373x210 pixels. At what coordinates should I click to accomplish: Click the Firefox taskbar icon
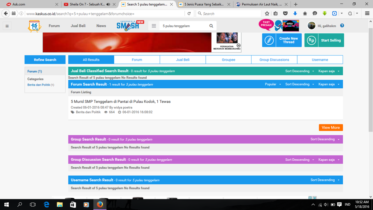click(x=100, y=204)
